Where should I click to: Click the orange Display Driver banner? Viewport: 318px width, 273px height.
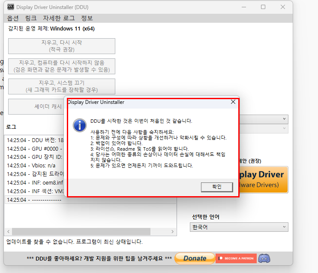(x=264, y=179)
